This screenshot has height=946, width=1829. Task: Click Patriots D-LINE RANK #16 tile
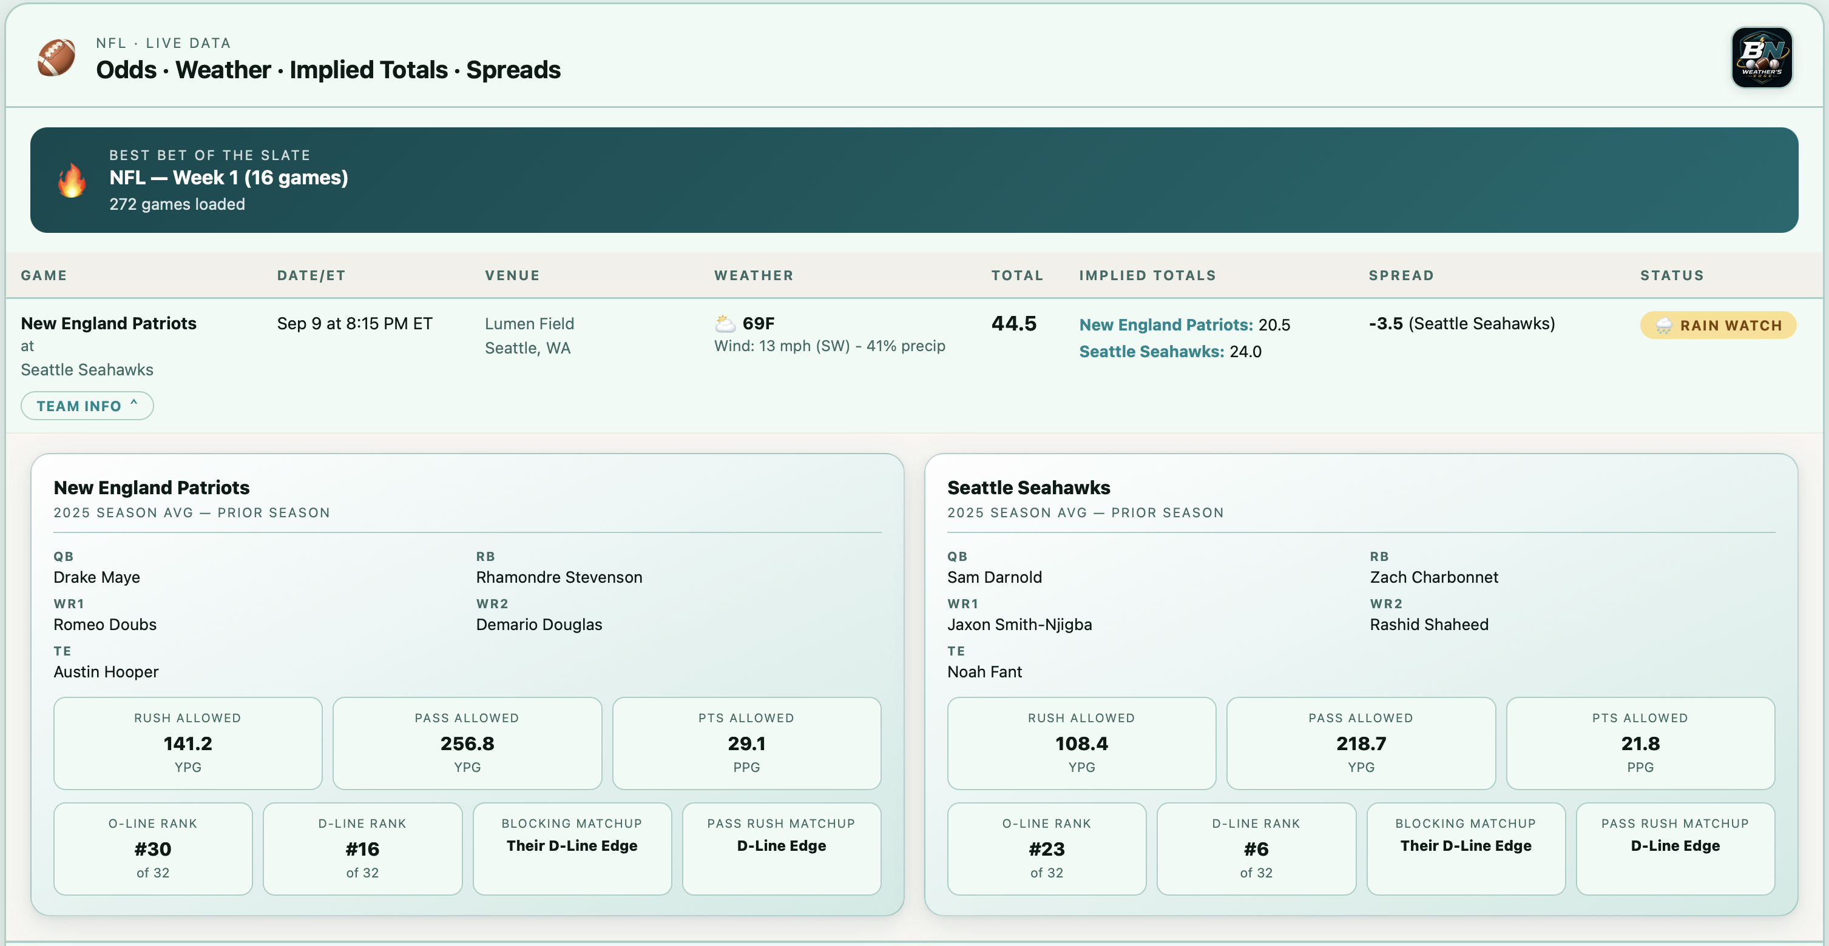pos(362,849)
